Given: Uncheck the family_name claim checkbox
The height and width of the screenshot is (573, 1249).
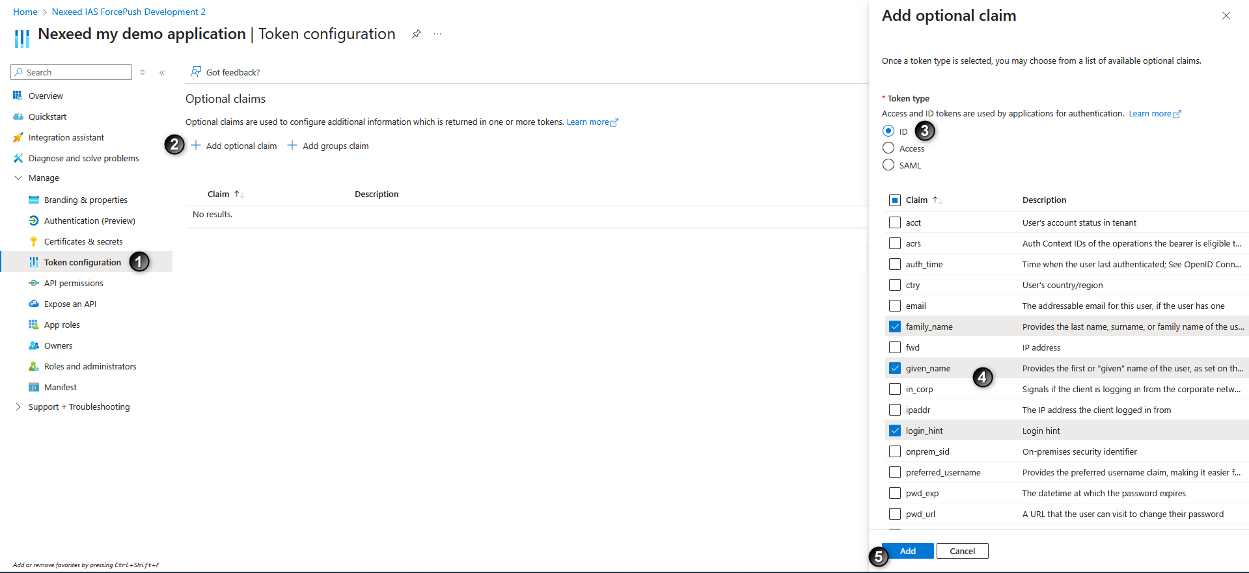Looking at the screenshot, I should click(895, 326).
